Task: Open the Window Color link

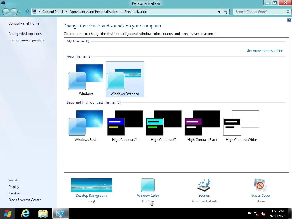Action: point(148,196)
